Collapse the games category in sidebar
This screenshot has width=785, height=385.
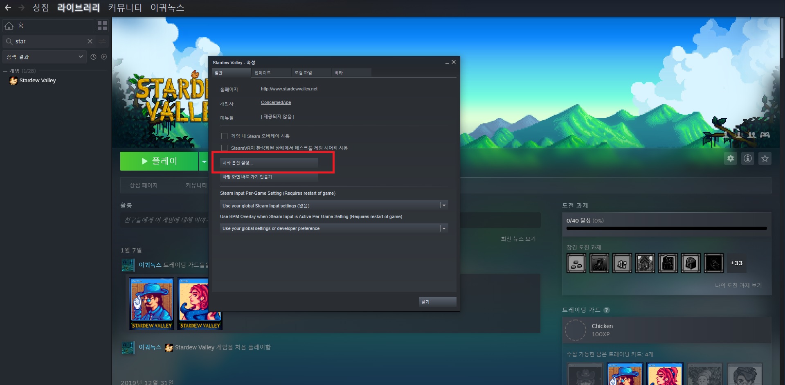click(x=5, y=71)
